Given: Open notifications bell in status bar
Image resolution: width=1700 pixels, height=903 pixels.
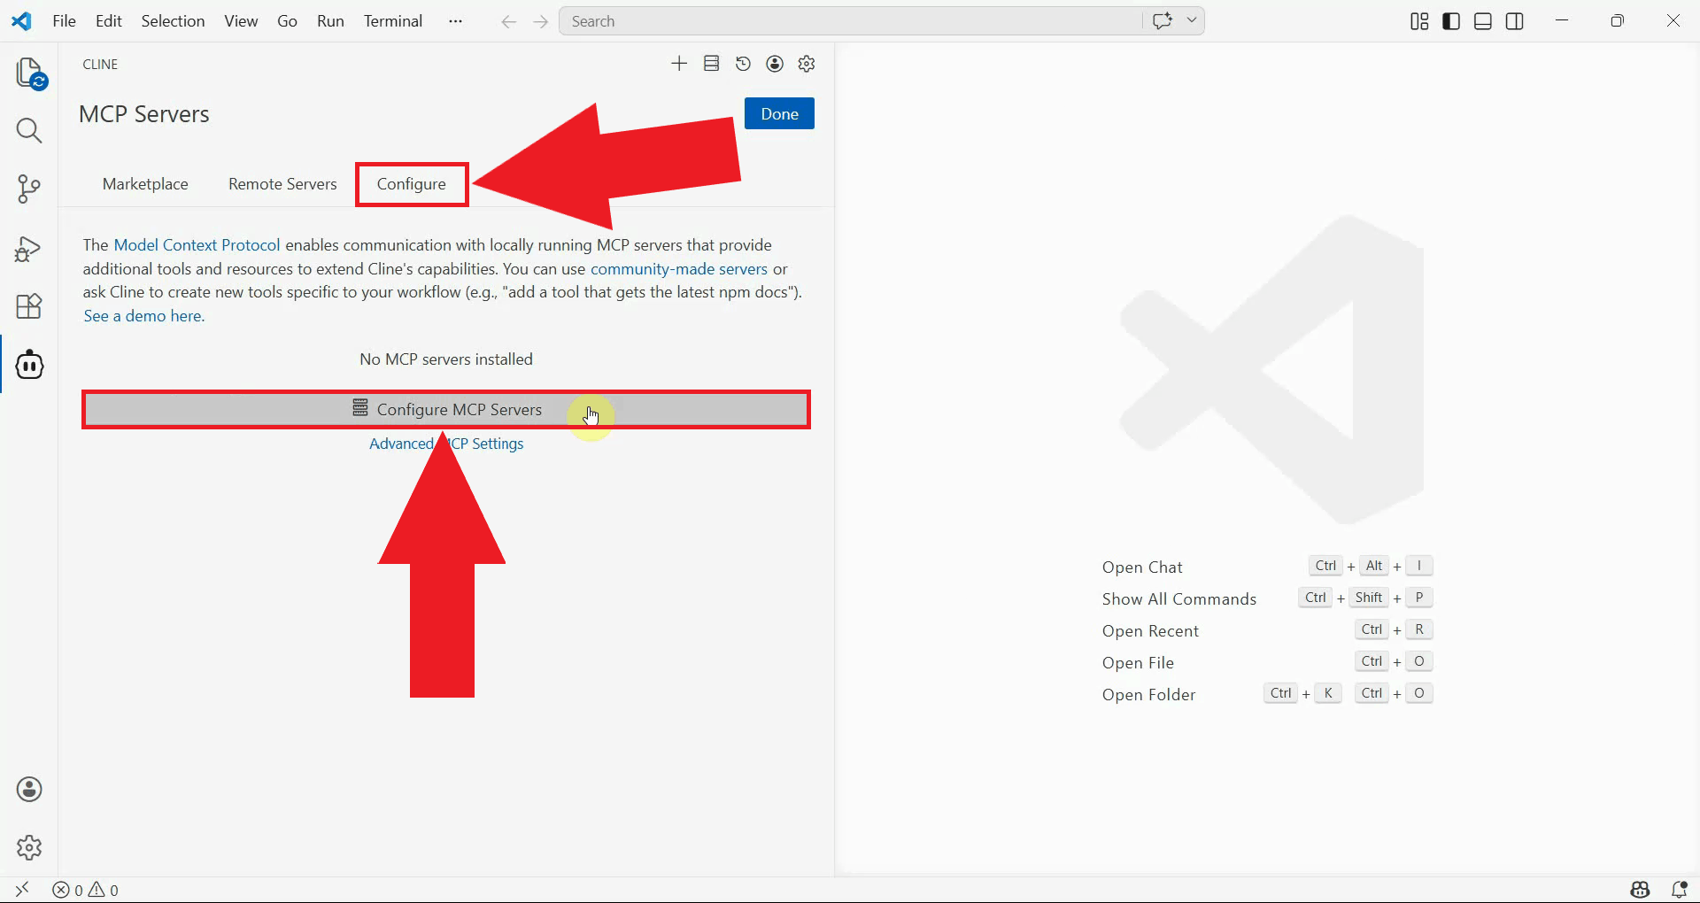Looking at the screenshot, I should click(x=1679, y=890).
